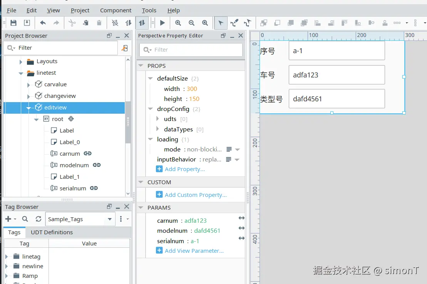
Task: Collapse the PROPS section
Action: 141,66
